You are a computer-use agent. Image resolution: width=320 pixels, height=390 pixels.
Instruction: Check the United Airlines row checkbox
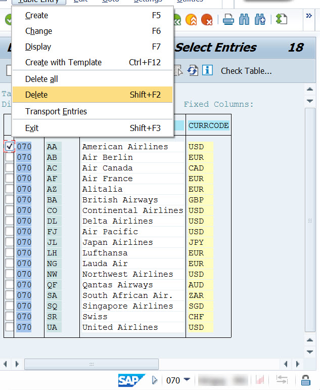pyautogui.click(x=10, y=327)
